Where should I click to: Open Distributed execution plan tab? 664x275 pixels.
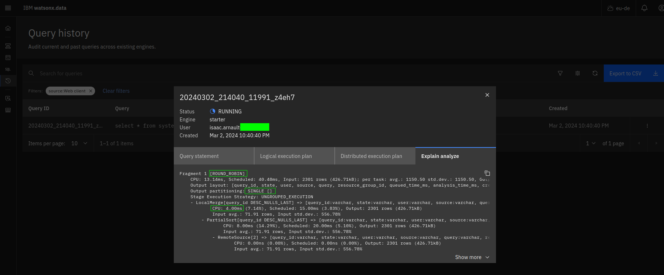[375, 156]
